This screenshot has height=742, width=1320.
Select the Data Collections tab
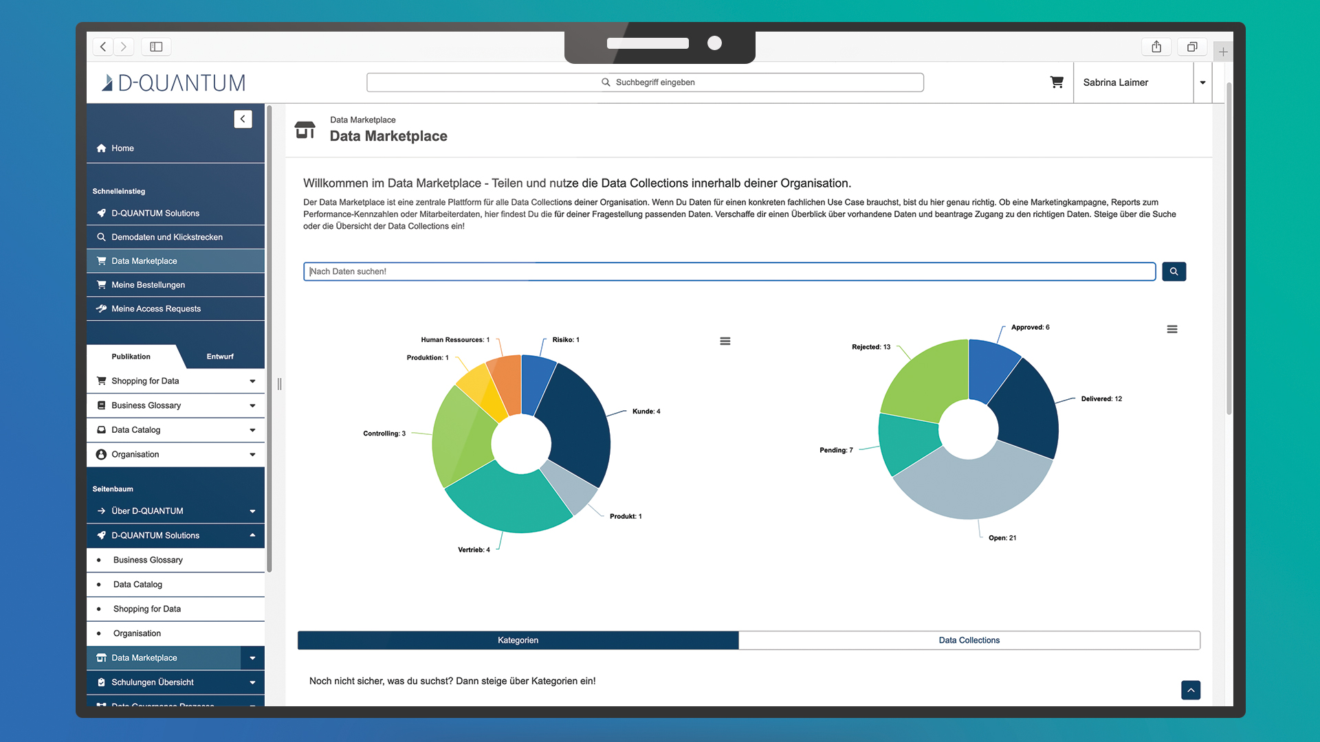pyautogui.click(x=969, y=640)
